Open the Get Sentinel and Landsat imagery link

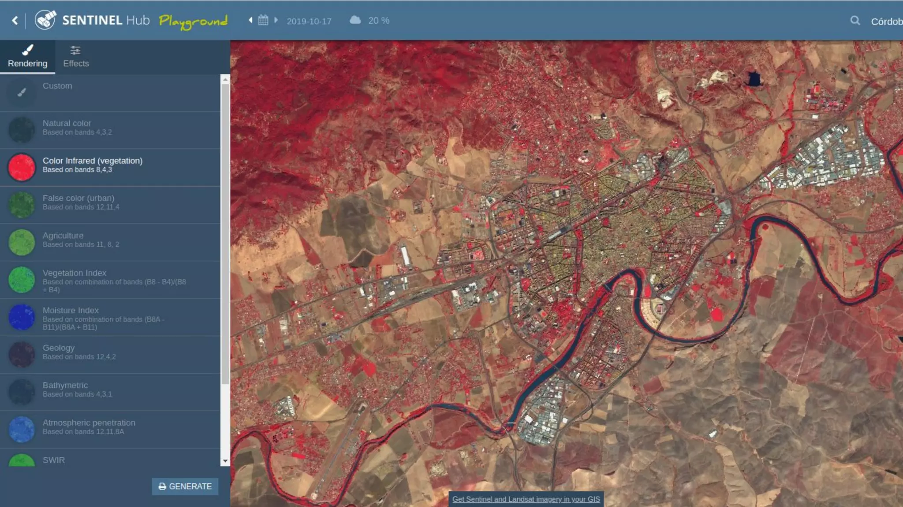pos(526,499)
